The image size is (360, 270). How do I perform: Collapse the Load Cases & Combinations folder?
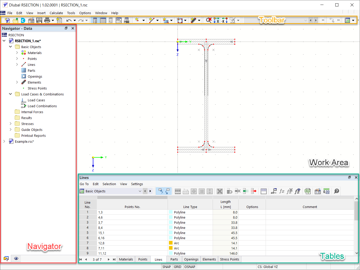[11, 94]
